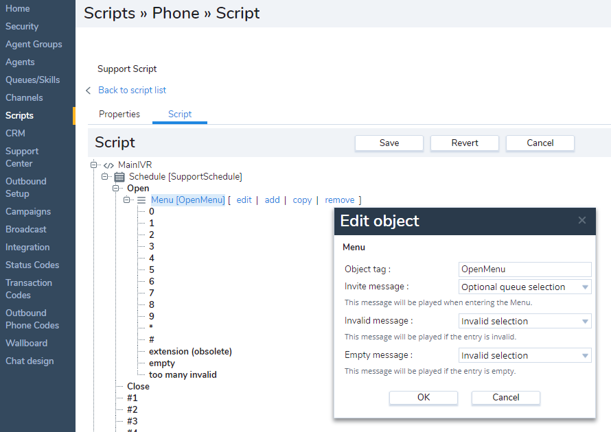The width and height of the screenshot is (611, 432).
Task: Select menu option 0 in tree
Action: (x=152, y=211)
